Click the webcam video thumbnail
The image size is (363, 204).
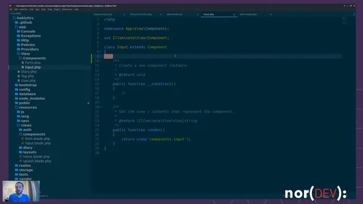pyautogui.click(x=21, y=192)
